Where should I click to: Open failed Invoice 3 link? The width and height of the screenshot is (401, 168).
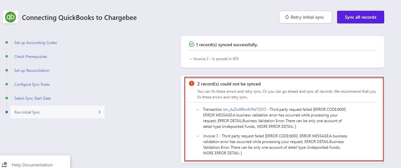[x=217, y=136]
